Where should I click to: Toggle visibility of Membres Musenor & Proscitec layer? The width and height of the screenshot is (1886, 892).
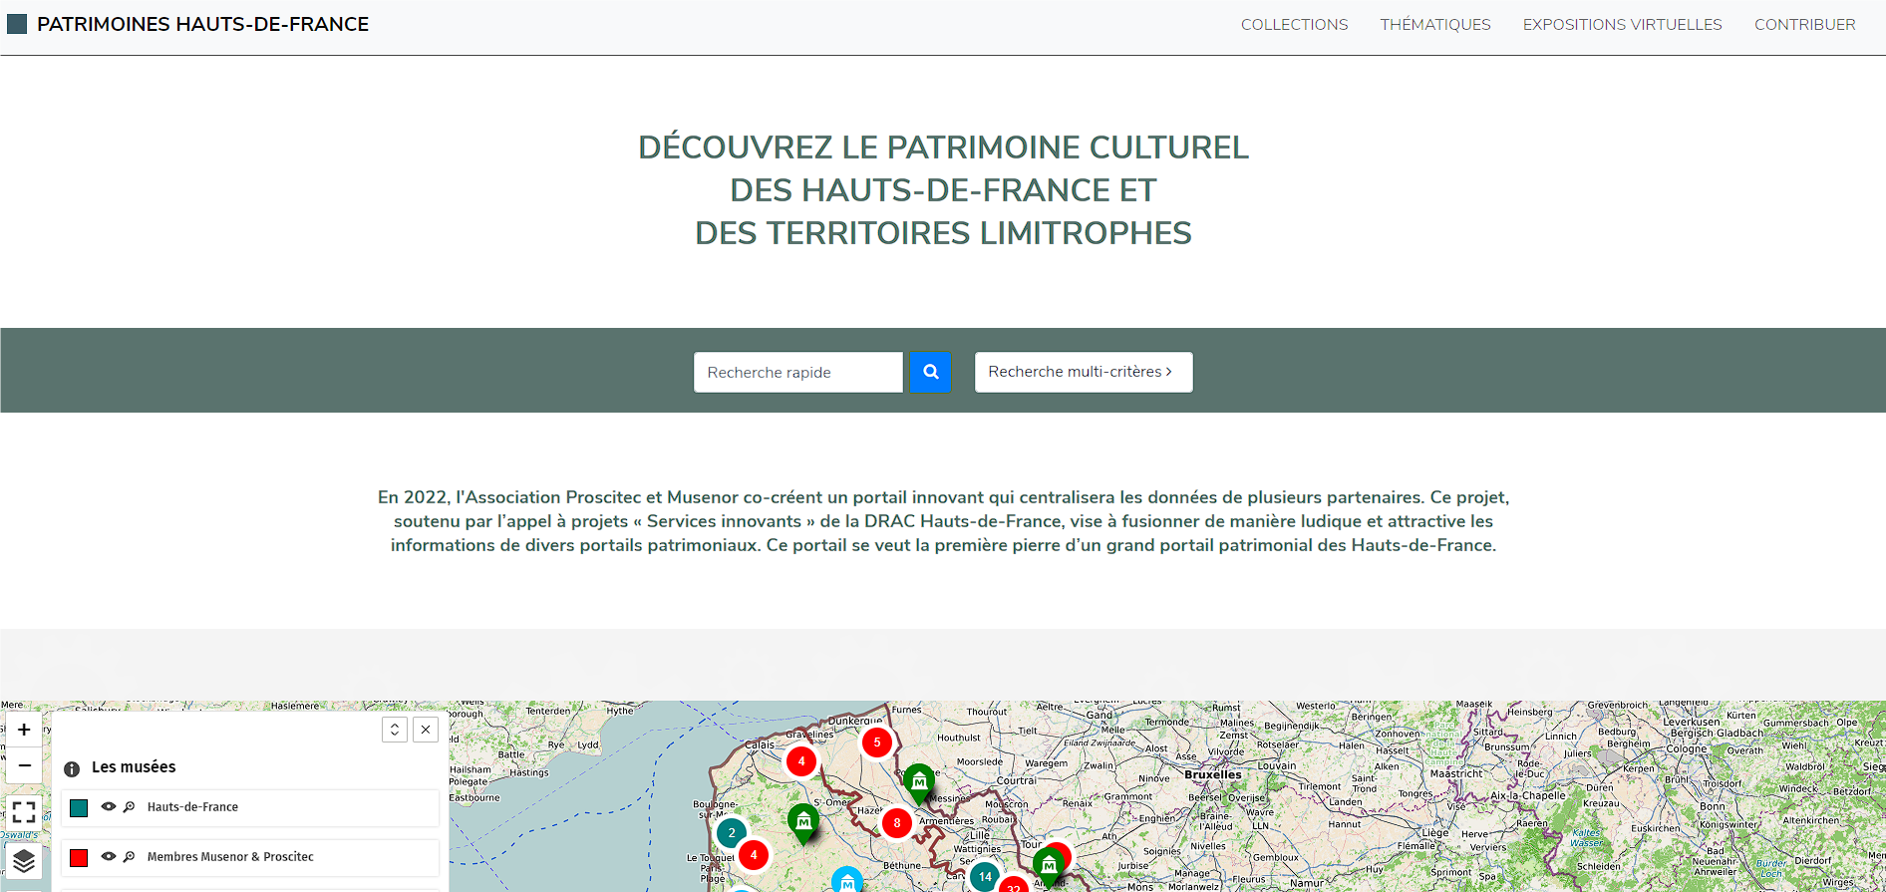pyautogui.click(x=109, y=857)
